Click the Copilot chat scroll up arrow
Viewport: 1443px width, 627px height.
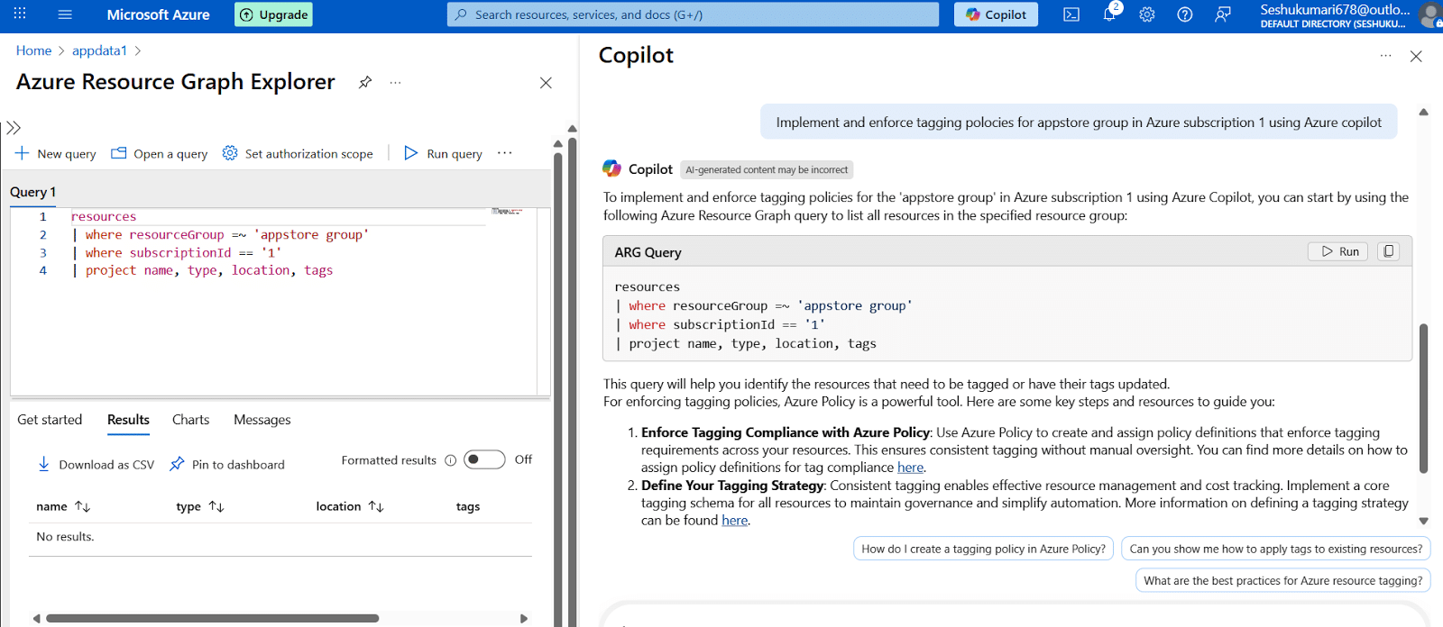(1424, 112)
